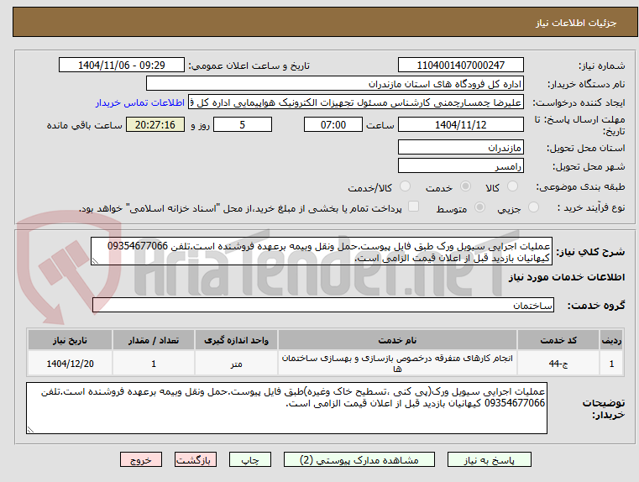Click the پاسخ به نیاز button
The width and height of the screenshot is (639, 482).
(x=489, y=459)
